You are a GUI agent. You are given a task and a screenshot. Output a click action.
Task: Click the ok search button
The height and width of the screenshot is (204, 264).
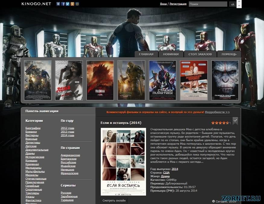pos(233,4)
